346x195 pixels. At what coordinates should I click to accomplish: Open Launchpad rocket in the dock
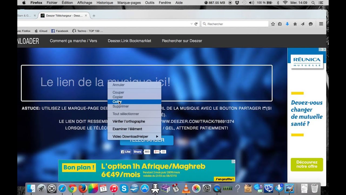pos(42,188)
